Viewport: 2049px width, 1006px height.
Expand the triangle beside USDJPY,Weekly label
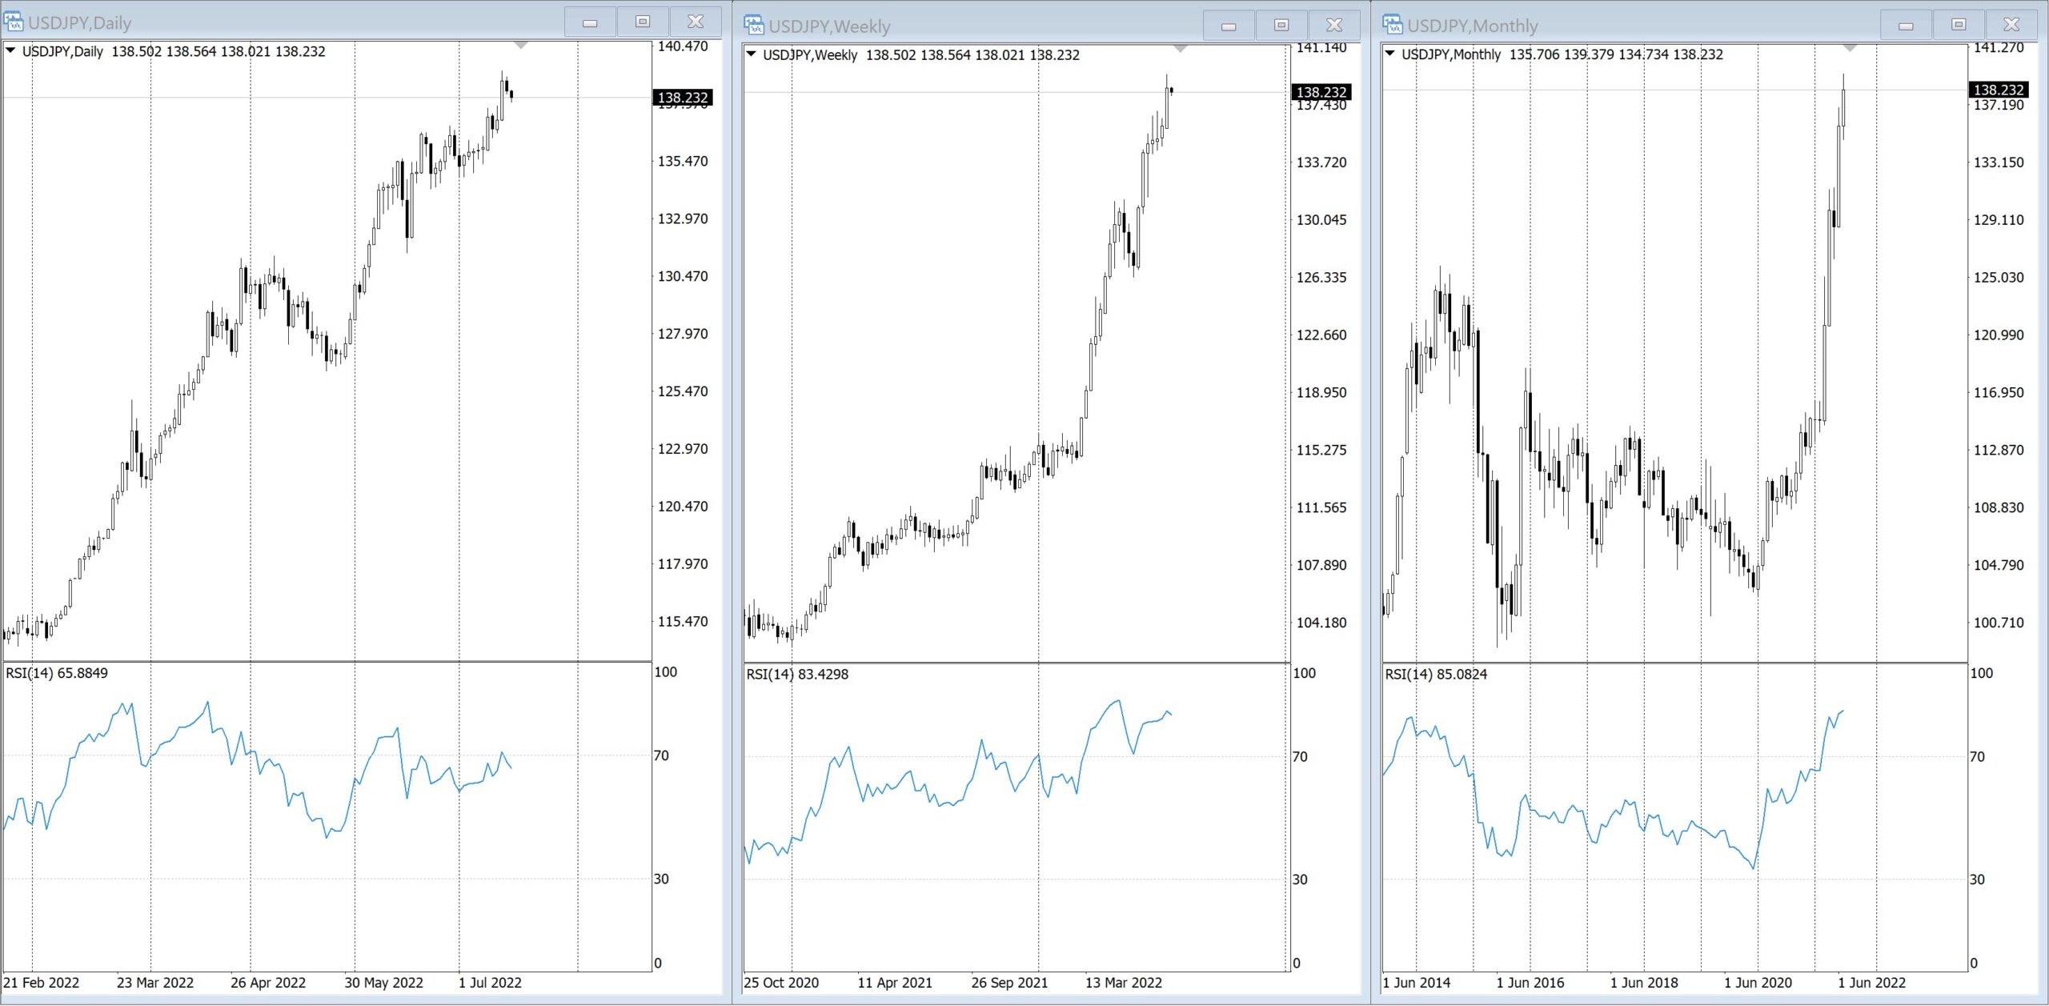[751, 54]
